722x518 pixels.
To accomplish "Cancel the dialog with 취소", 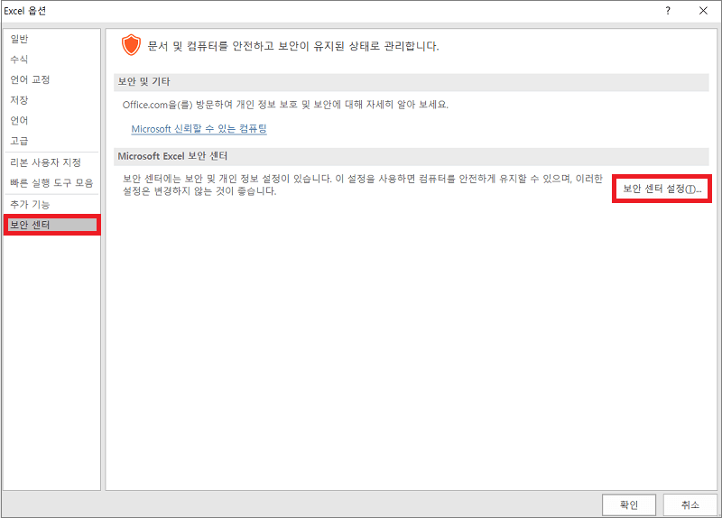I will point(690,505).
